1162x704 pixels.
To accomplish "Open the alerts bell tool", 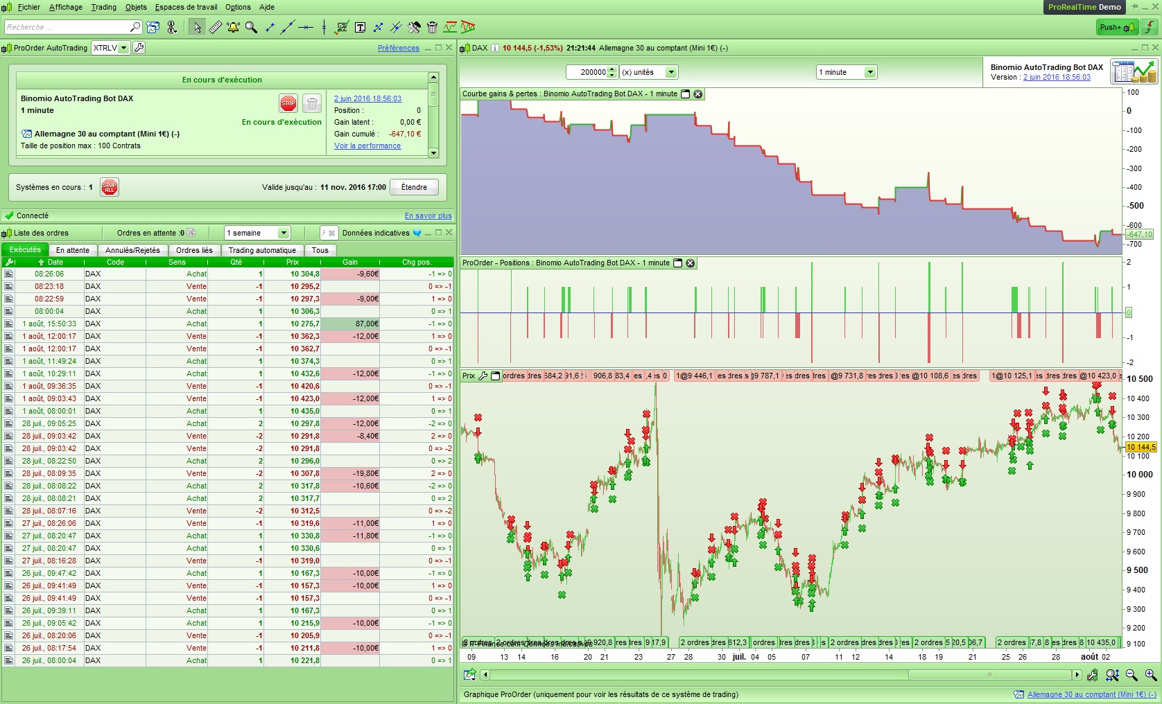I will click(233, 28).
